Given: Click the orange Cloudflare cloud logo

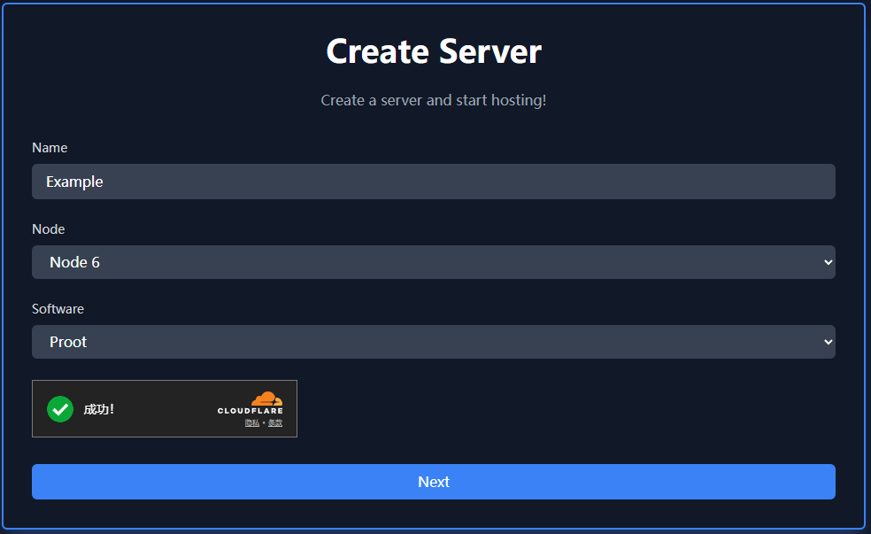Looking at the screenshot, I should [x=266, y=399].
